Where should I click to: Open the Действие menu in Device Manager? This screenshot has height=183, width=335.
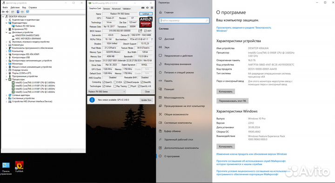tap(15, 7)
